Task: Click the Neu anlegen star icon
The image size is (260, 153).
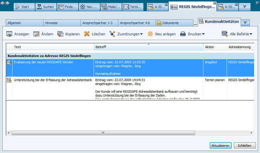Action: (150, 34)
